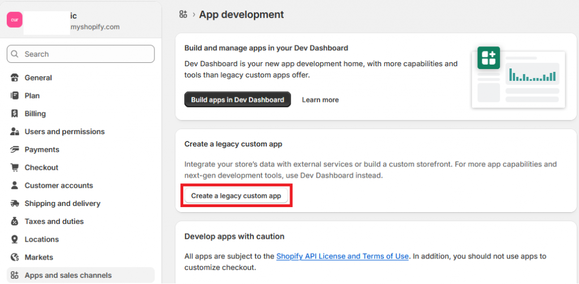Focus the Search input field

(80, 54)
